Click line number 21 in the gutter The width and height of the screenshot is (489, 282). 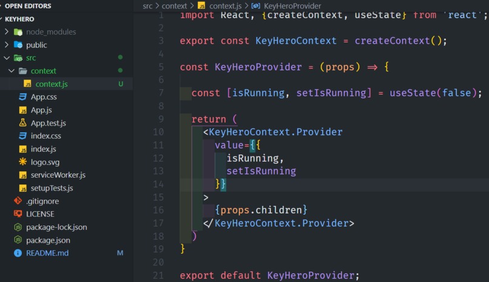[x=158, y=275]
